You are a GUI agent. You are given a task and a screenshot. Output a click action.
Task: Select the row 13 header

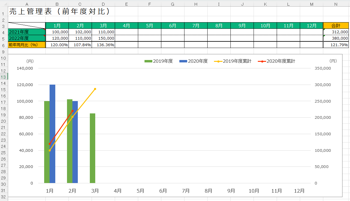point(4,77)
